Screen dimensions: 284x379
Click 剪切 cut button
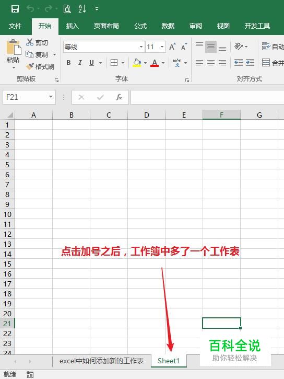point(37,42)
